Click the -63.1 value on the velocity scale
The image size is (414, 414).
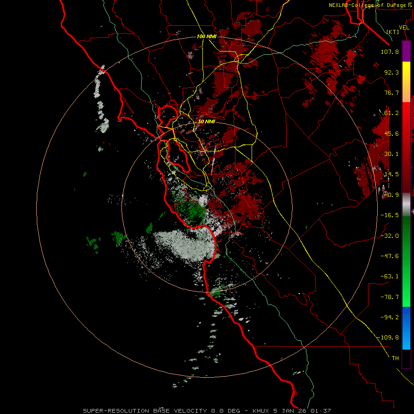pyautogui.click(x=390, y=276)
